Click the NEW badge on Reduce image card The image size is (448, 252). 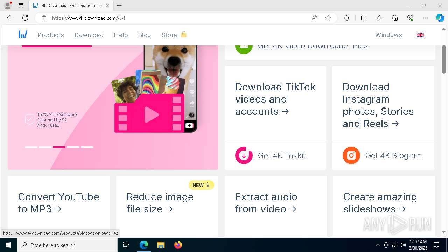click(x=201, y=185)
